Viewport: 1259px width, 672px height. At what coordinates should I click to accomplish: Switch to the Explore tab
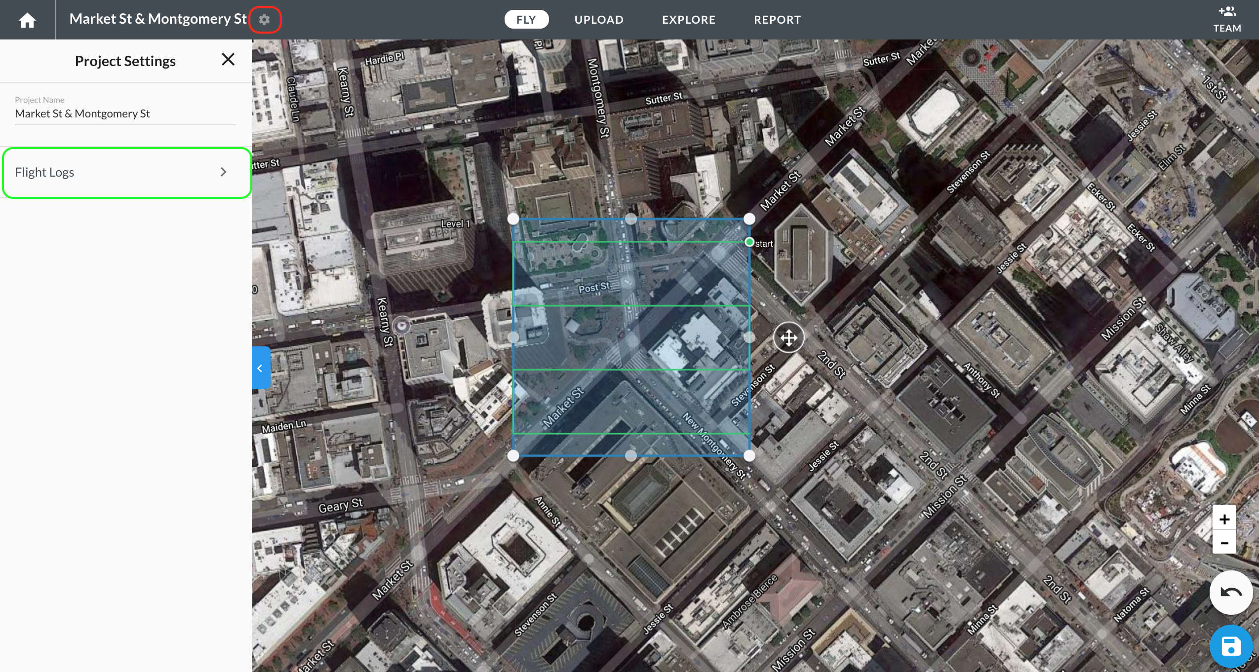(x=688, y=20)
